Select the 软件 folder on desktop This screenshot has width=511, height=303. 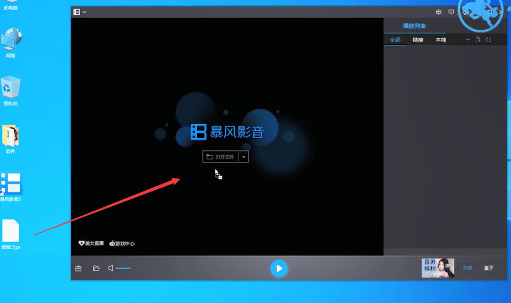[x=10, y=139]
